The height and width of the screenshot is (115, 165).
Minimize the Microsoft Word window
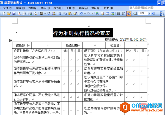[x=159, y=3]
